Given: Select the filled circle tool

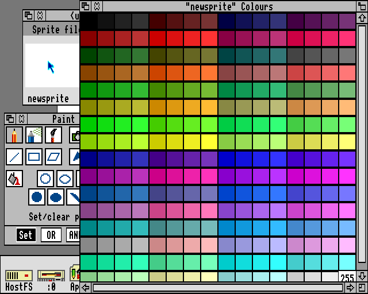Looking at the screenshot, I should (37, 197).
